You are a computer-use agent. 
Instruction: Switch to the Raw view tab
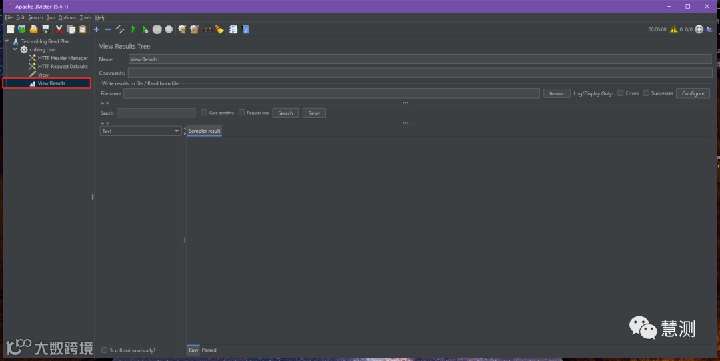point(193,350)
